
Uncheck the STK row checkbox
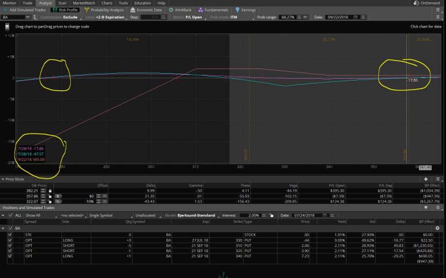10,235
